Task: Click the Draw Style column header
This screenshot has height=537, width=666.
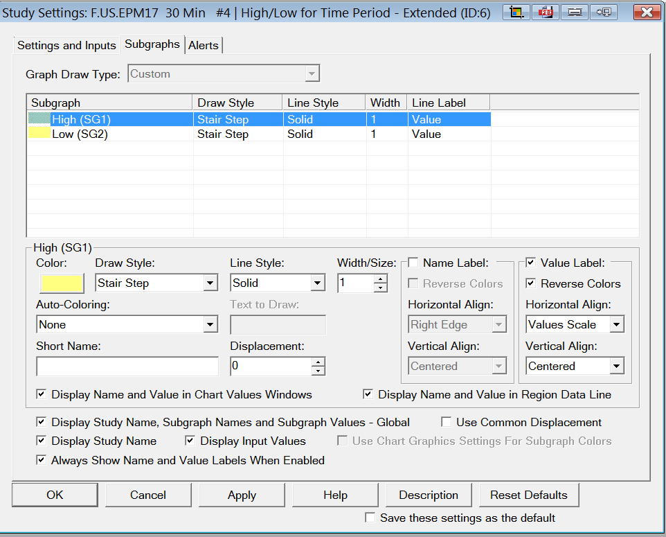Action: 237,103
